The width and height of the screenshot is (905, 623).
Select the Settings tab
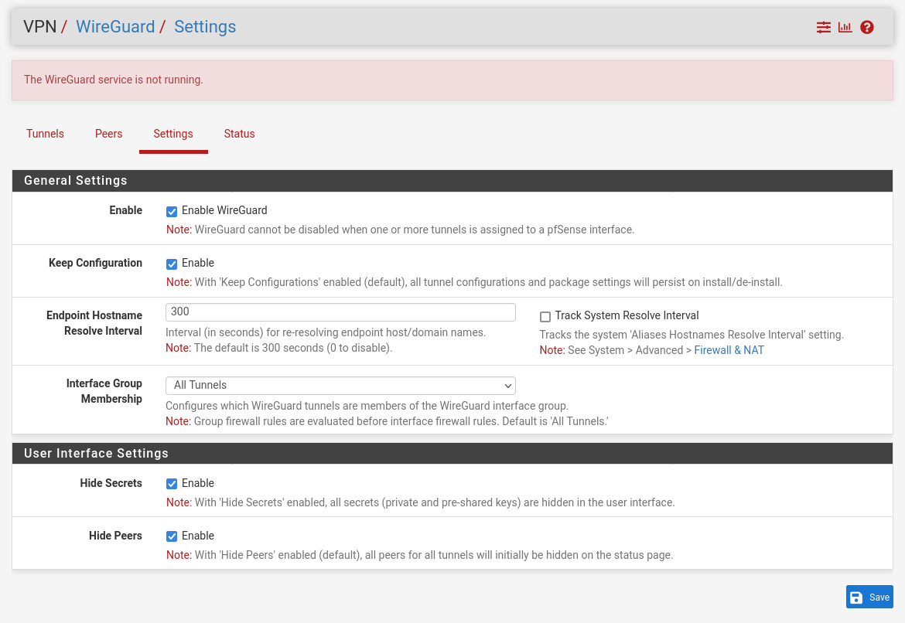pos(173,134)
